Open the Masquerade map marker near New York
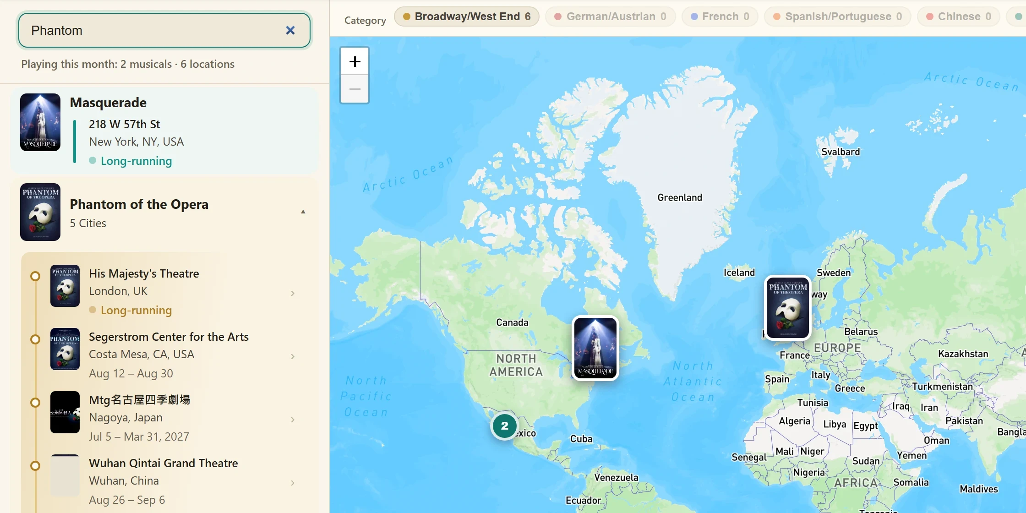 pyautogui.click(x=595, y=348)
